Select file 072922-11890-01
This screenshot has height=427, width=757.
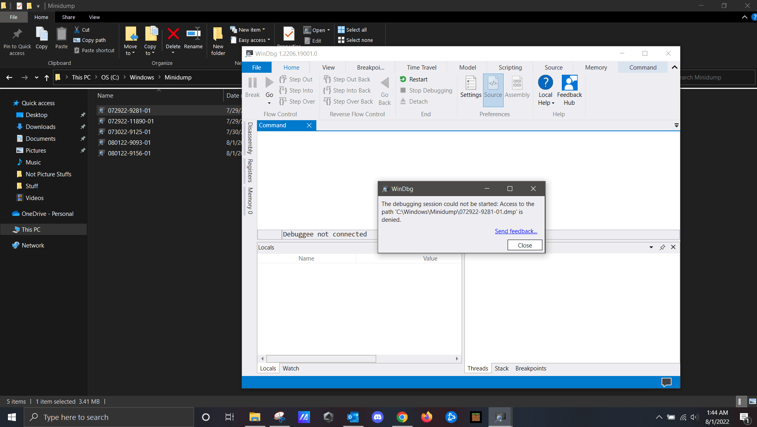coord(131,121)
